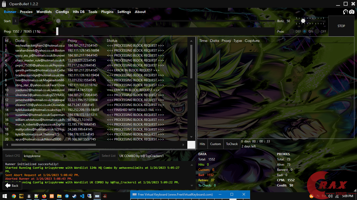357x200 pixels.
Task: Open the Tools tab
Action: point(93,12)
